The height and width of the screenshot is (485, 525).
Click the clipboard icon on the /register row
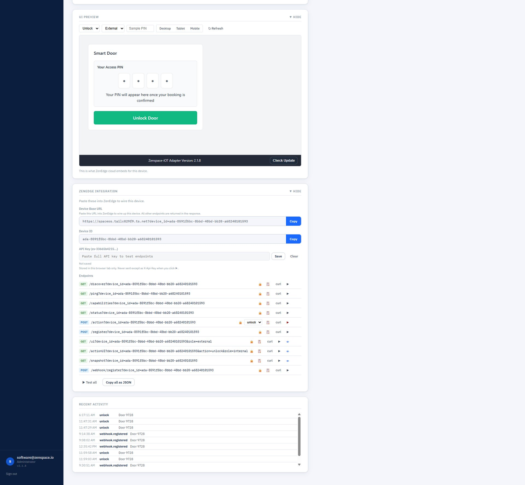pyautogui.click(x=268, y=332)
